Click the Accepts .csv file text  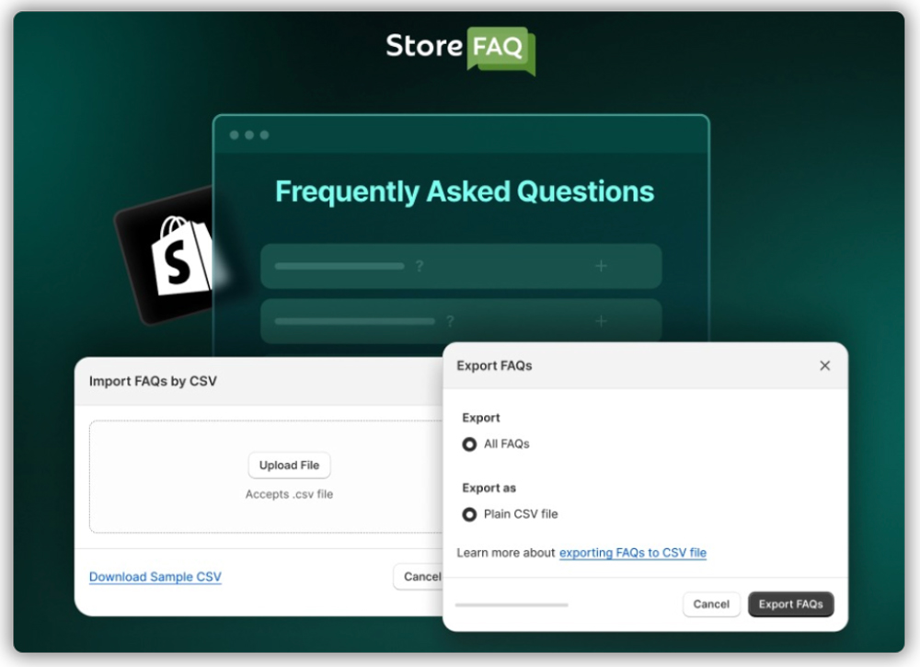(289, 494)
